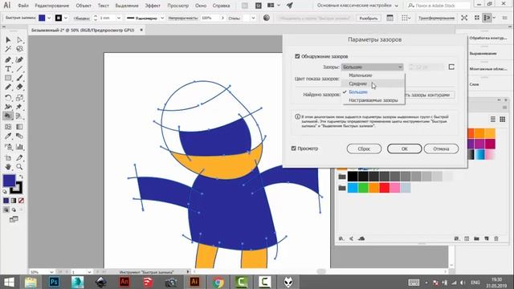This screenshot has width=514, height=289.
Task: Click the Adobe Stock search field
Action: pos(439,6)
